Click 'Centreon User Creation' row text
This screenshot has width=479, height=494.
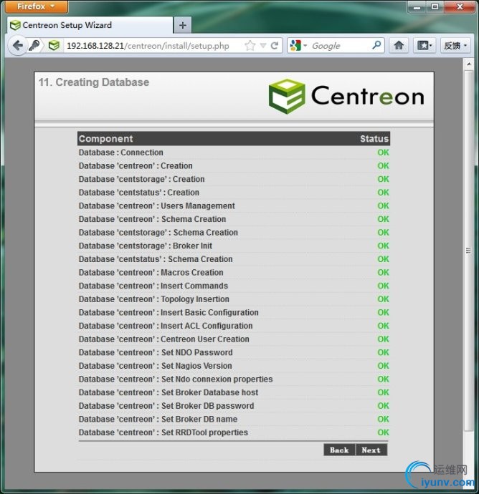163,339
